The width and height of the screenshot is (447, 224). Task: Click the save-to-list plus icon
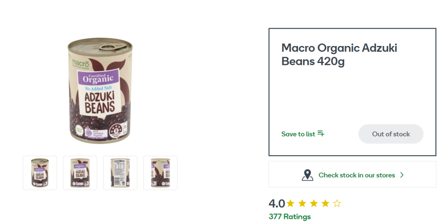click(x=321, y=134)
